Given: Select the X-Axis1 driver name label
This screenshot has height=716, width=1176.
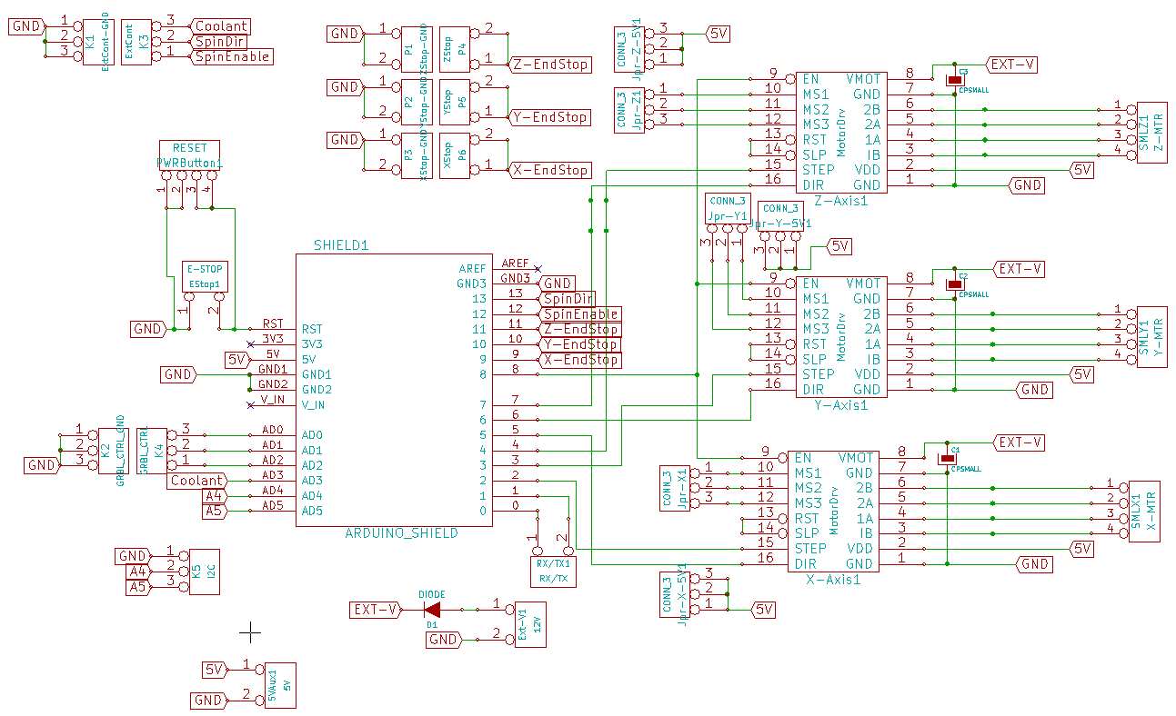Looking at the screenshot, I should pyautogui.click(x=832, y=580).
